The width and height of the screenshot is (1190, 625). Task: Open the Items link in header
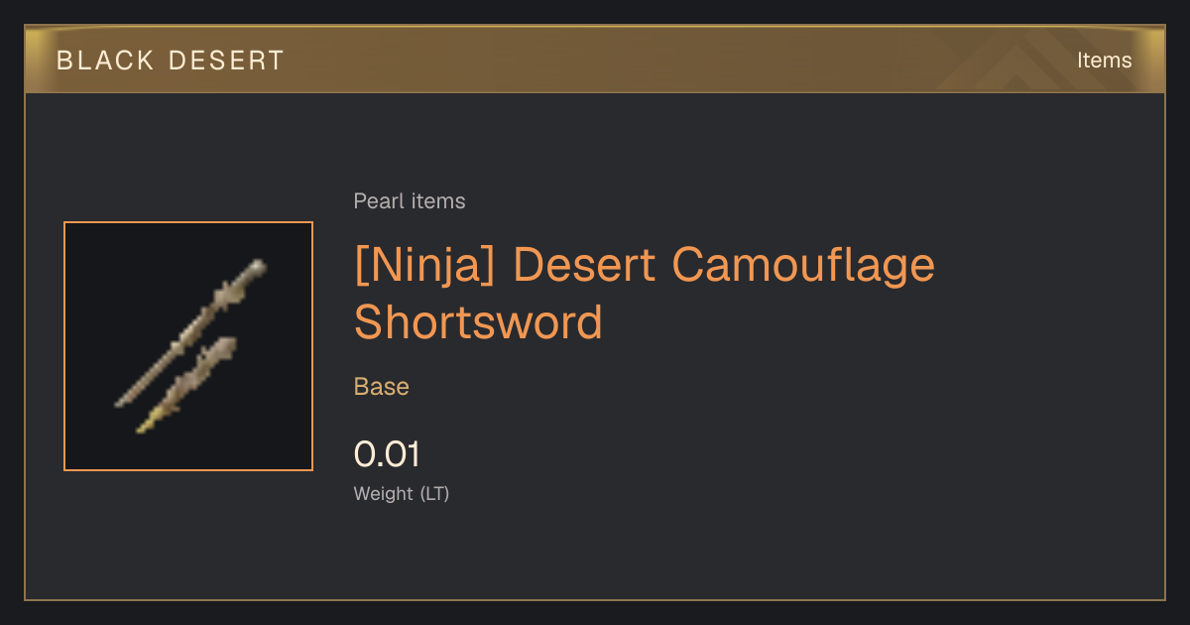point(1104,61)
